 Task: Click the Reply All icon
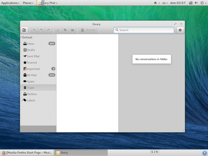click(42, 30)
